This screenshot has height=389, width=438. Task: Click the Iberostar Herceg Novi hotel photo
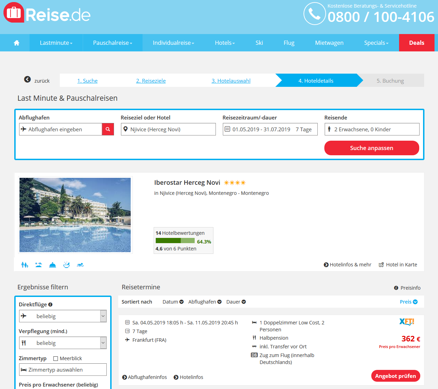click(75, 215)
